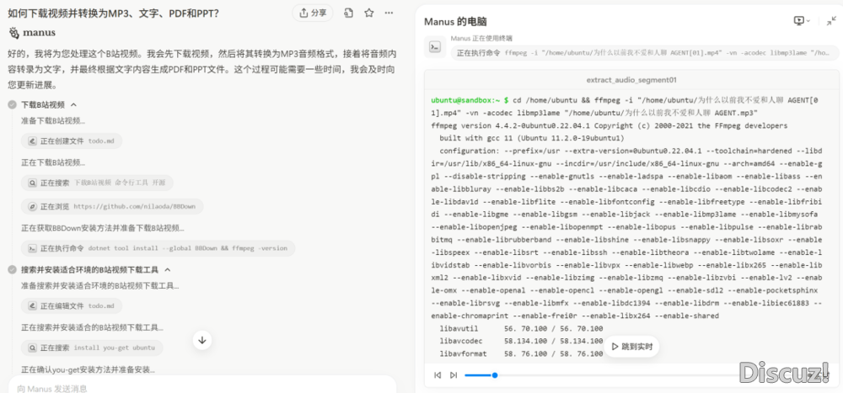843x393 pixels.
Task: Collapse the 下载B站视频 step section
Action: tap(74, 104)
